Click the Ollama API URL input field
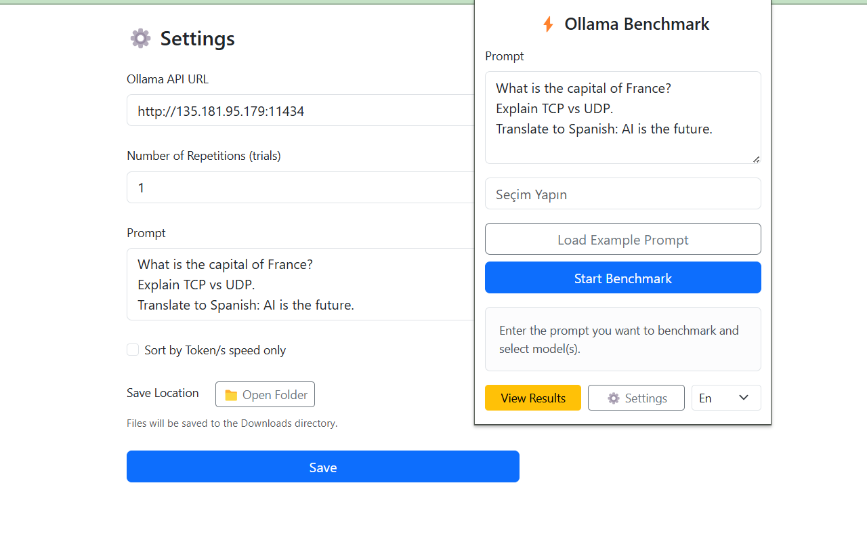The image size is (867, 542). [x=301, y=110]
